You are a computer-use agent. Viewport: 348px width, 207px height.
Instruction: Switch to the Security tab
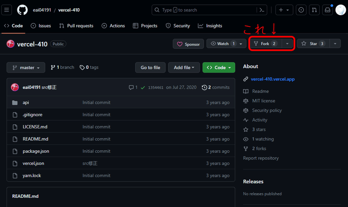(178, 26)
